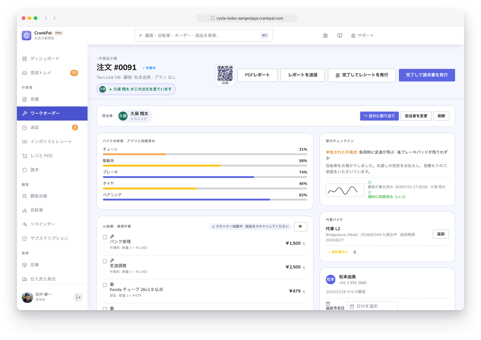481x340 pixels.
Task: Click the wrench icon above 変速調整
Action: coord(112,260)
